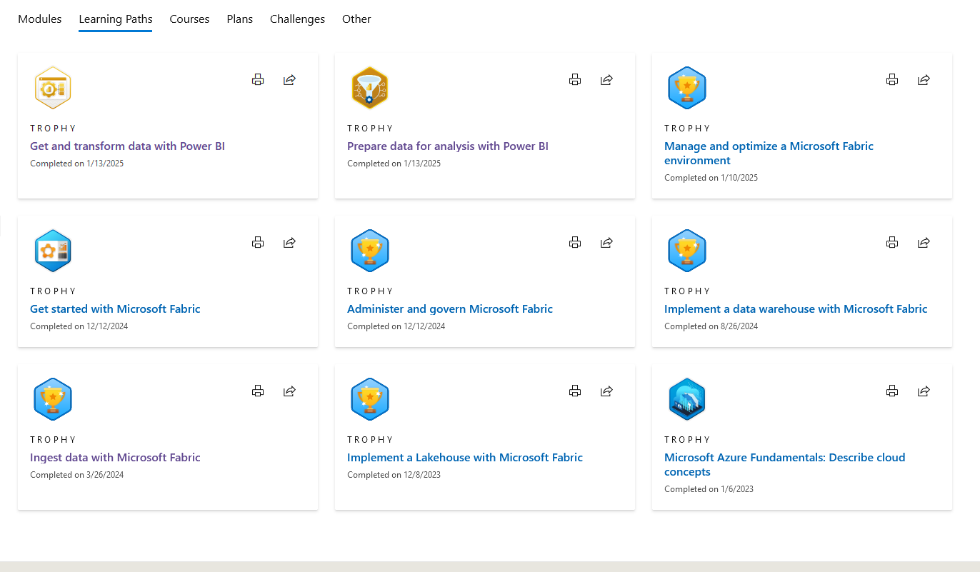The image size is (980, 572).
Task: Print the Administer and govern Microsoft Fabric trophy
Action: [x=575, y=243]
